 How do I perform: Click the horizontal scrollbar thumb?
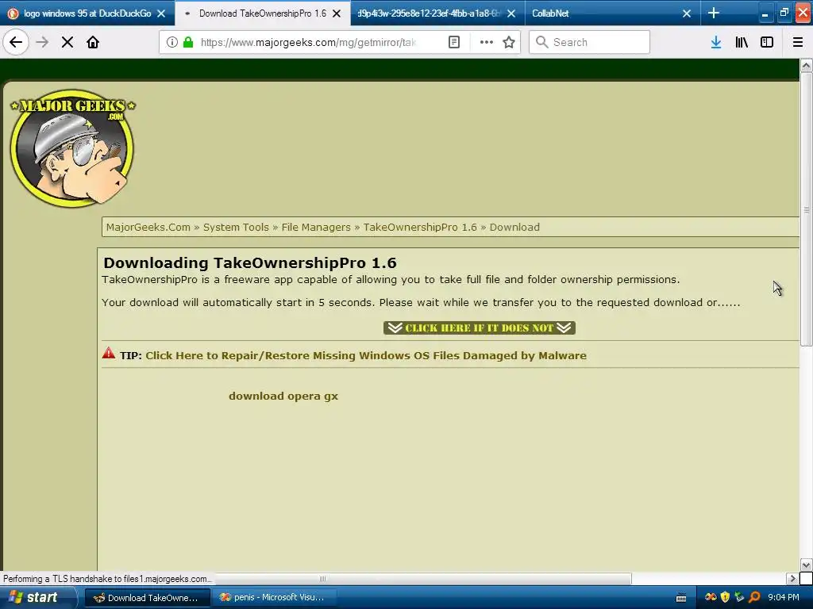[x=322, y=578]
